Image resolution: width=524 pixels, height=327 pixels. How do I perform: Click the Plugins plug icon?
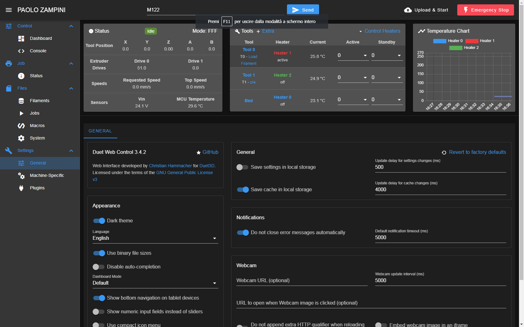click(x=21, y=188)
